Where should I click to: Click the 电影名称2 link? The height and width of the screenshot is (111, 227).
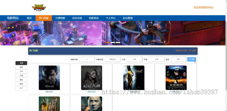(x=92, y=92)
